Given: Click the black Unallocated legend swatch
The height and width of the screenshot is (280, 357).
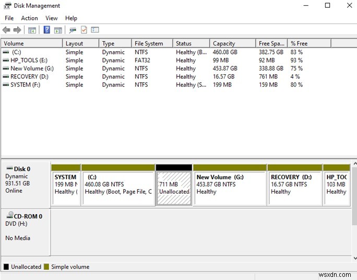Looking at the screenshot, I should (6, 267).
